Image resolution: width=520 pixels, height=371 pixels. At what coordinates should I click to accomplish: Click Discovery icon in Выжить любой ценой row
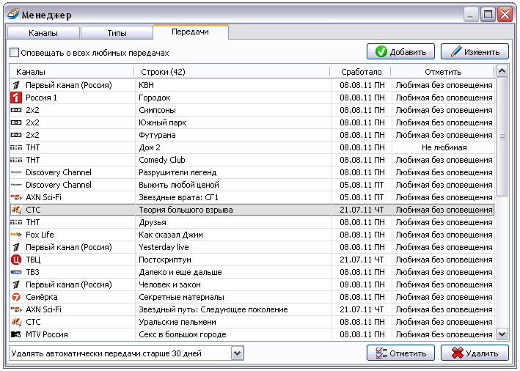(x=16, y=185)
